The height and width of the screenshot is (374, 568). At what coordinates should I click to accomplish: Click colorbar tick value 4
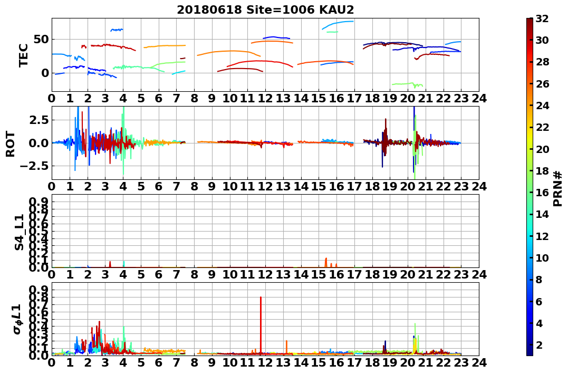pyautogui.click(x=538, y=323)
